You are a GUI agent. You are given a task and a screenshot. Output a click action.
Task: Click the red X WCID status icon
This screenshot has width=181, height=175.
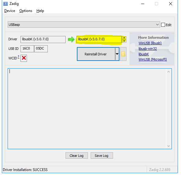[x=24, y=58]
